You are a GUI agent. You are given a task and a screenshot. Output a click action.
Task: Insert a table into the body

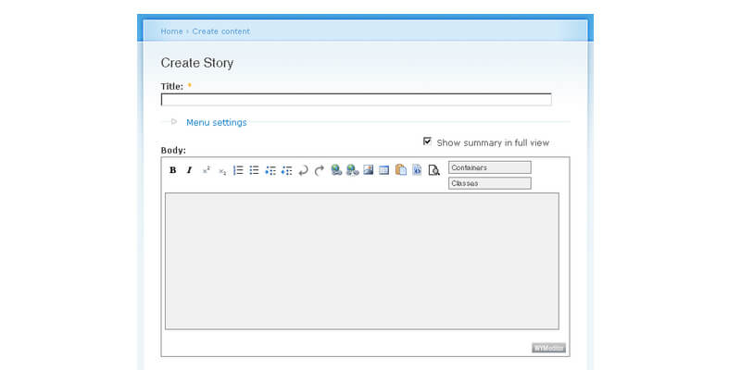[x=383, y=170]
